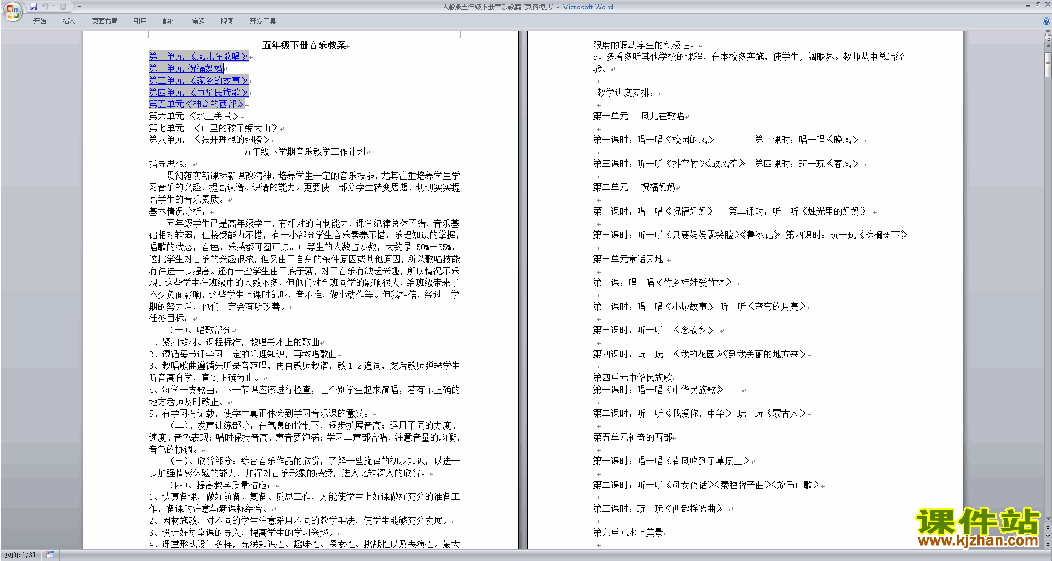The width and height of the screenshot is (1052, 561).
Task: Click the macro recording icon in the status bar
Action: tap(50, 555)
